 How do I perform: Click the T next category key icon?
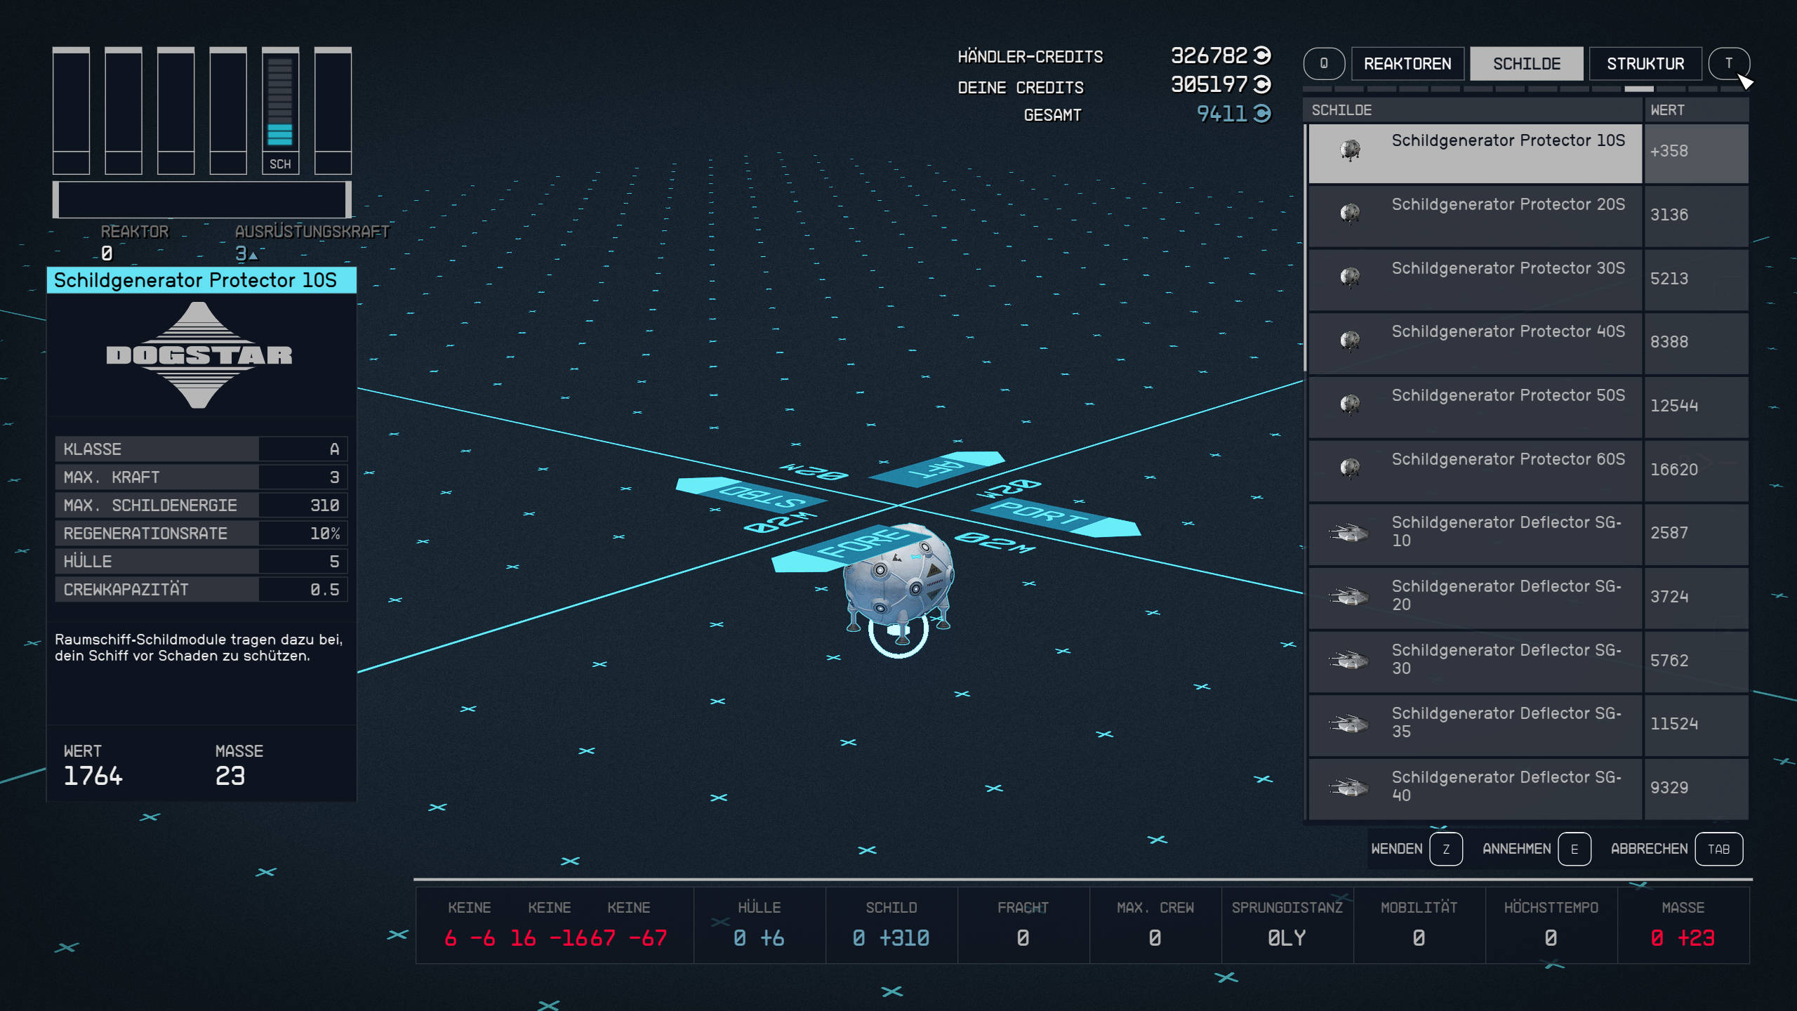click(1728, 64)
